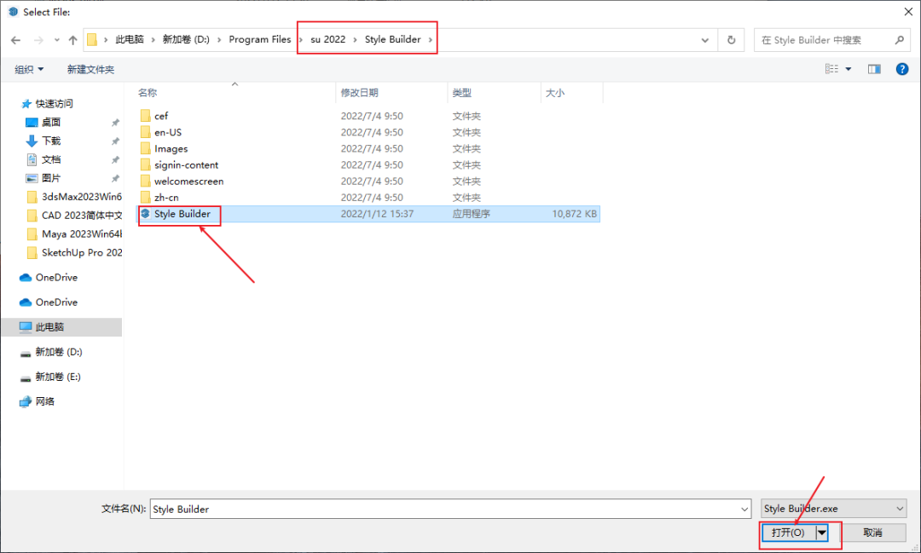Click the refresh button in address bar

pyautogui.click(x=731, y=40)
